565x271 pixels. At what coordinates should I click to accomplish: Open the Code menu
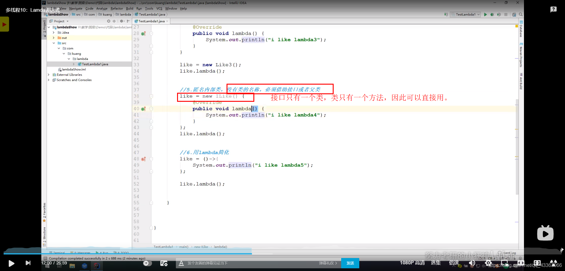[x=89, y=8]
